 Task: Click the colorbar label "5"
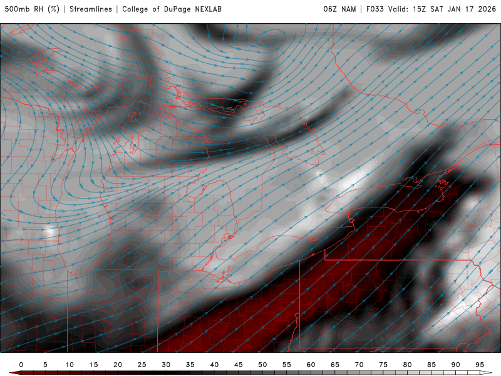click(x=45, y=365)
